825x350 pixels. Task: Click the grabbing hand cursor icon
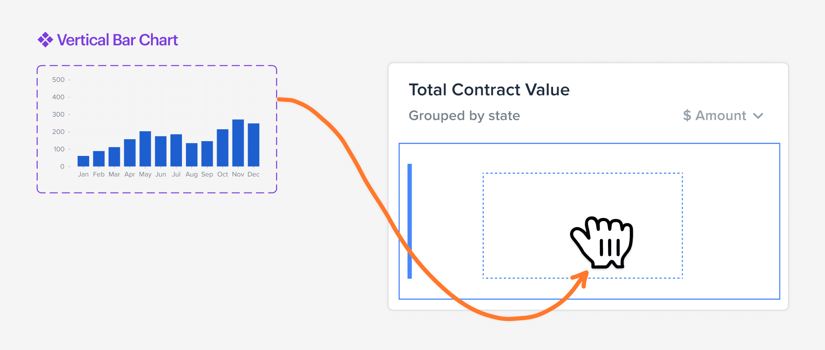[x=602, y=243]
